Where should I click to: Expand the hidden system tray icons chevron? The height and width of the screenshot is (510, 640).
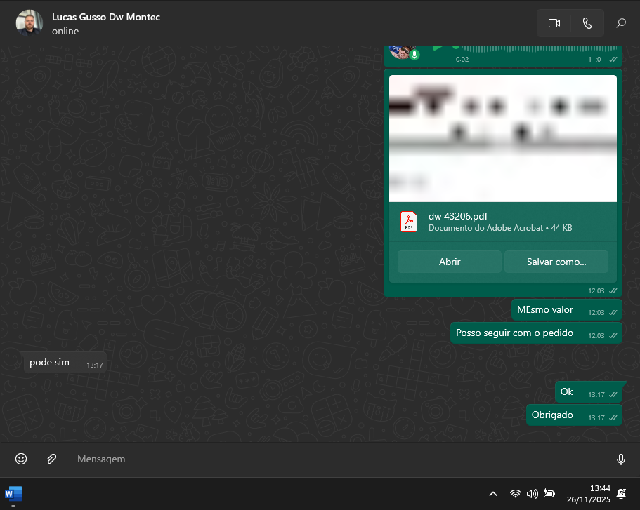click(x=493, y=494)
